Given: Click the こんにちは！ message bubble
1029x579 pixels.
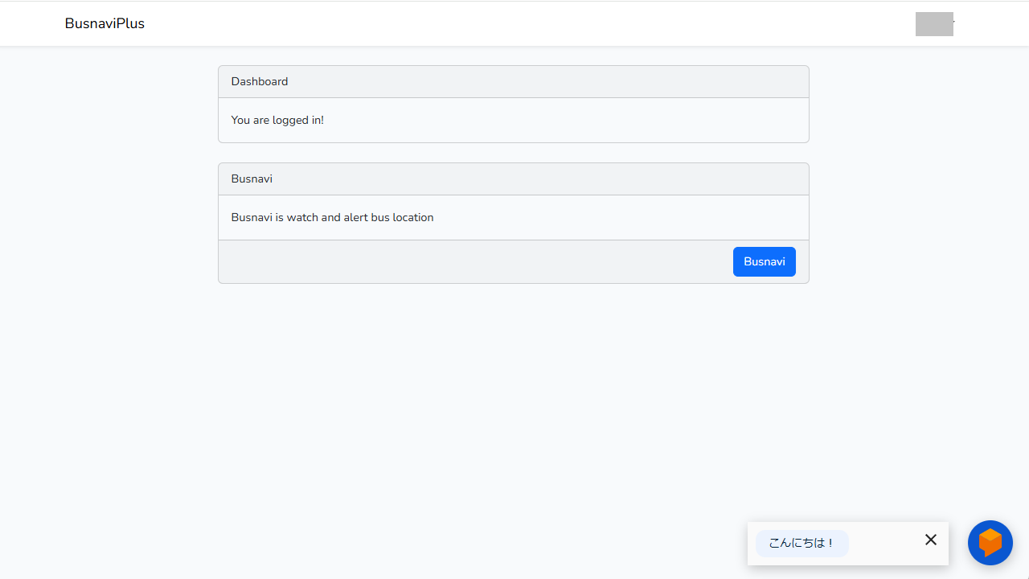Looking at the screenshot, I should coord(801,544).
